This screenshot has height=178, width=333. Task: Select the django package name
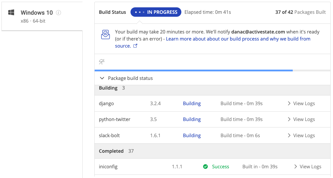click(106, 104)
